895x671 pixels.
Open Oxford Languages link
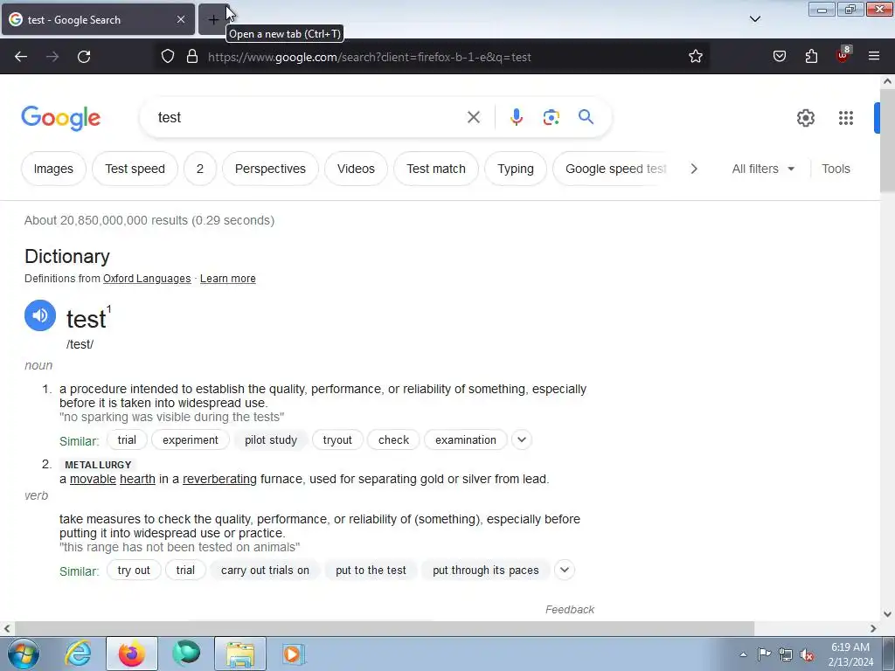pyautogui.click(x=147, y=279)
